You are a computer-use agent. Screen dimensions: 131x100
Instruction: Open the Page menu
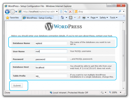pos(94,18)
